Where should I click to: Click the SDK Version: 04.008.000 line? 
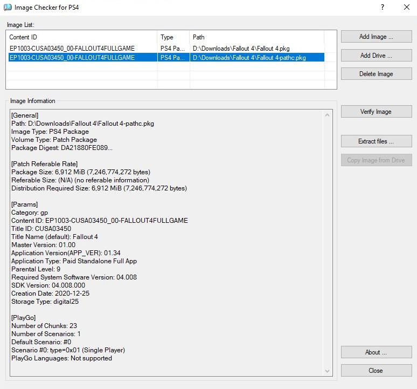tap(48, 285)
